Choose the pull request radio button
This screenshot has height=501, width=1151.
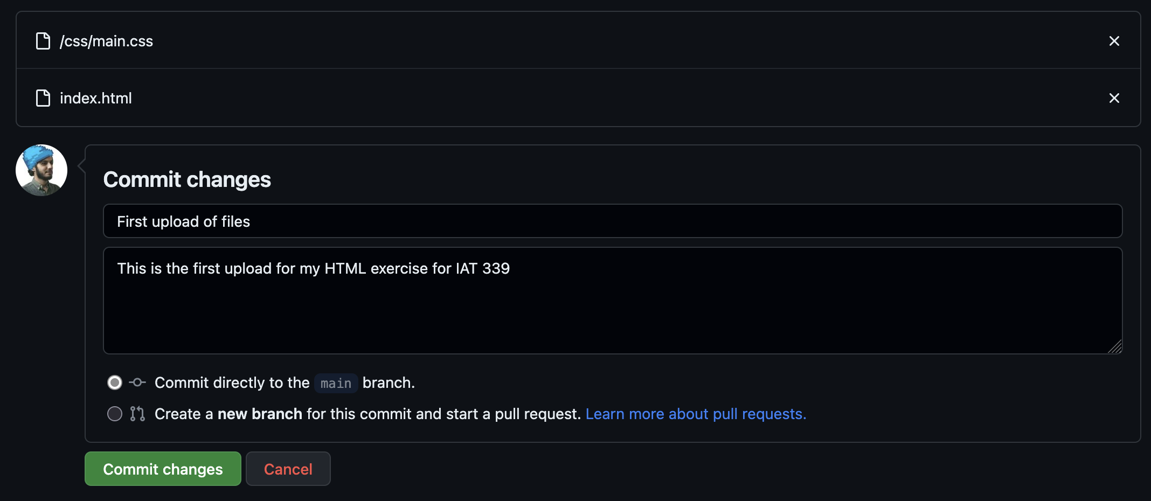tap(114, 414)
